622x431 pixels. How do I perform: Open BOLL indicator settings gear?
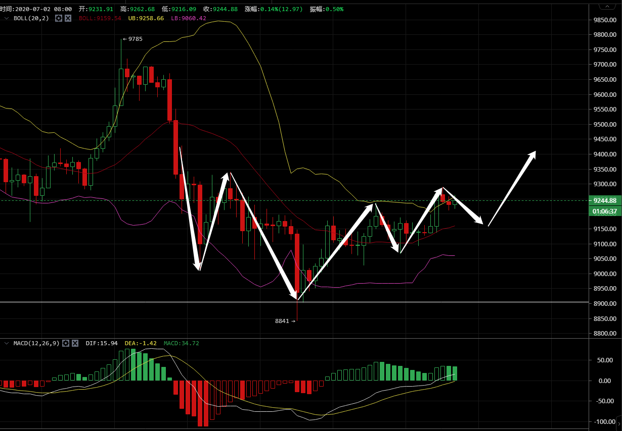[59, 18]
